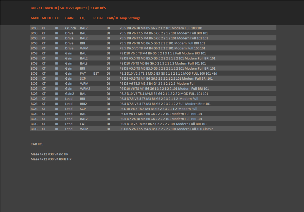304x212 pixels.
Task: Select the amp settings starting "P8 D10 V6.5 T8.5"
Action: (159, 109)
